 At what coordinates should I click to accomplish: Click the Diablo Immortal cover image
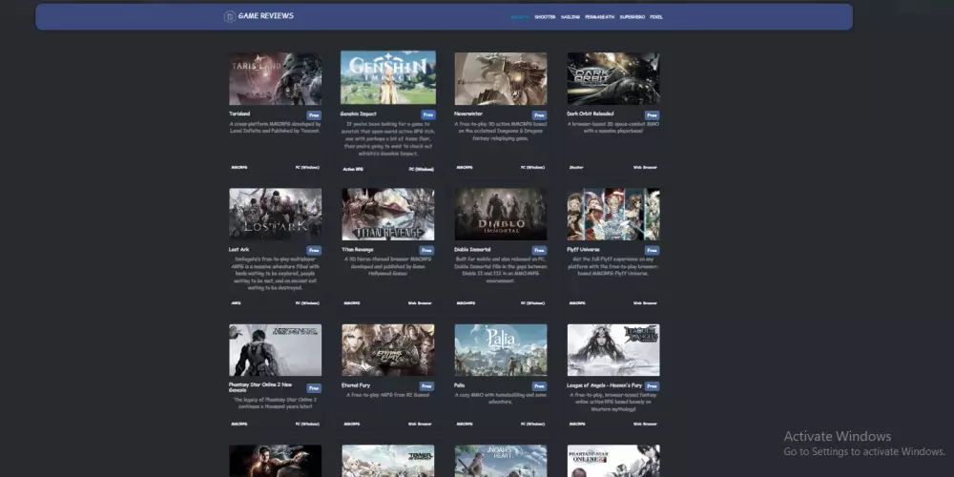pyautogui.click(x=501, y=214)
